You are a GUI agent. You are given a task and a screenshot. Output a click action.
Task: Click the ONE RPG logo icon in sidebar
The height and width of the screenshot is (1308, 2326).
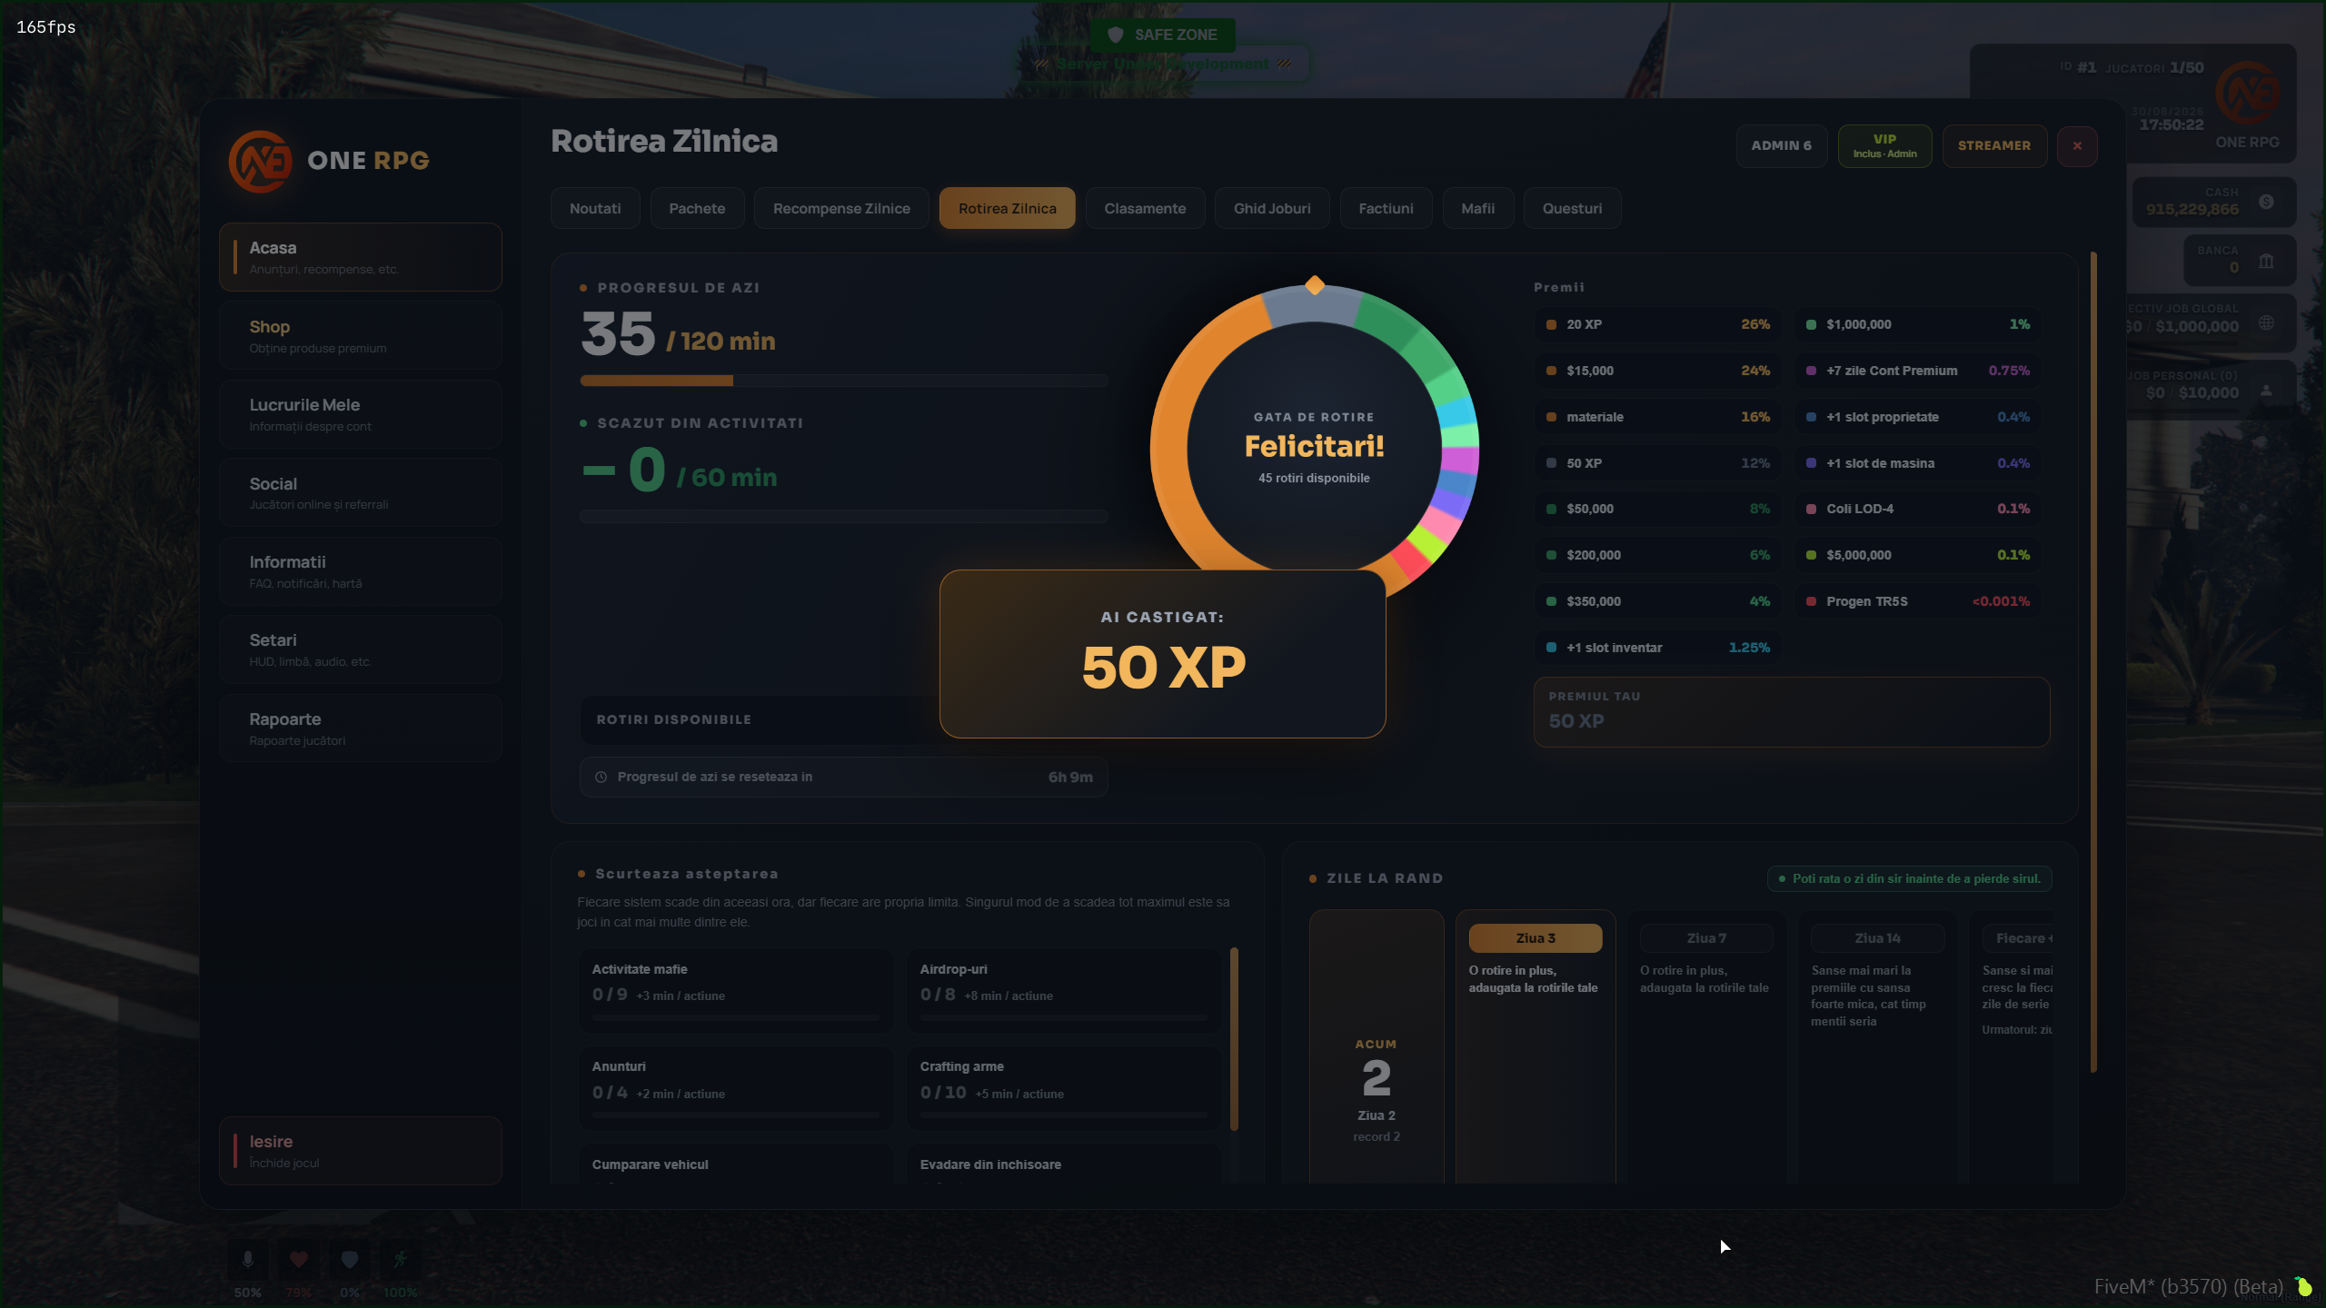pos(260,161)
